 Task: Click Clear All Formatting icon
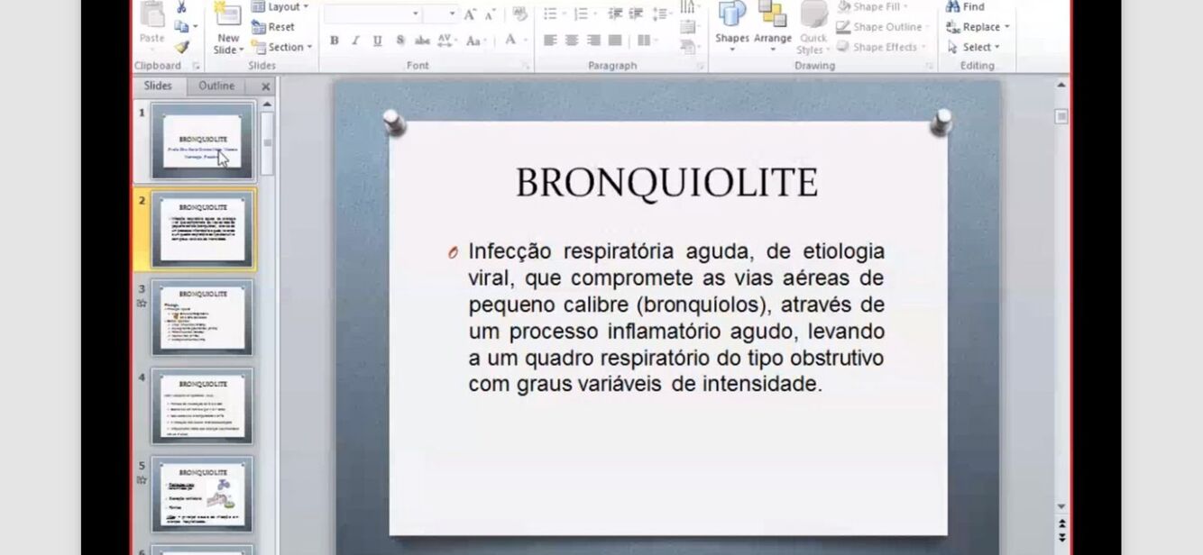(519, 14)
